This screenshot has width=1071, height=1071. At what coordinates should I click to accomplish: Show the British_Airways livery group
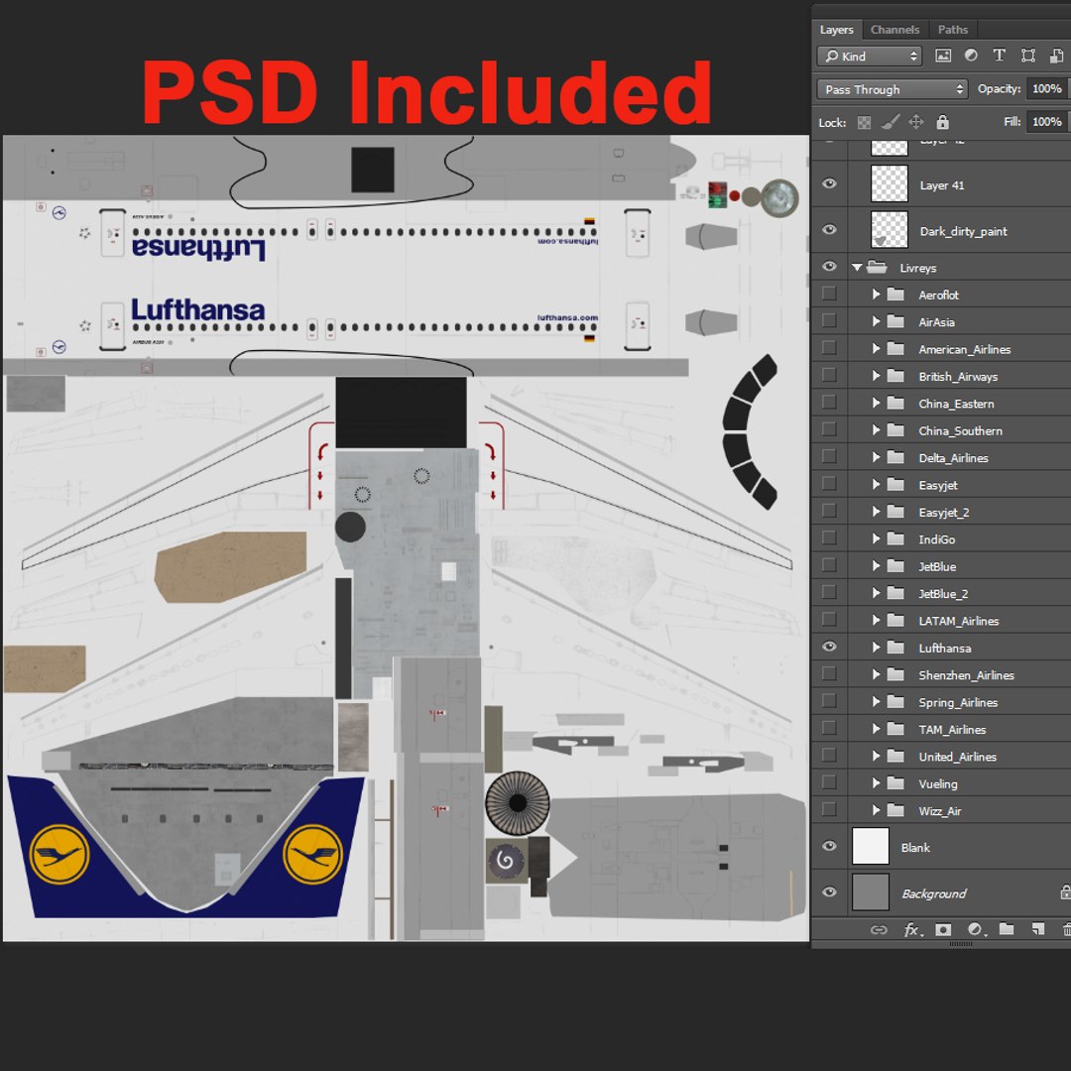829,375
